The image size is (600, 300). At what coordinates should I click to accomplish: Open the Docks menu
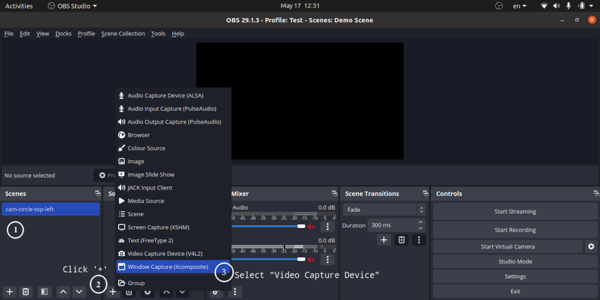point(64,34)
